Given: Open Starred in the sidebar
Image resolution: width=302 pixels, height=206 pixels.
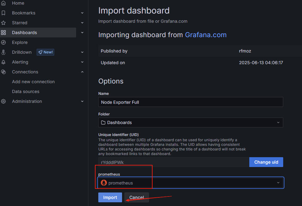Looking at the screenshot, I should [20, 23].
